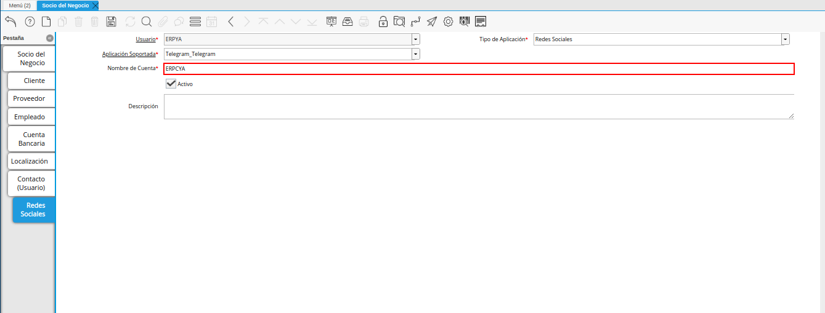
Task: Open the Tipo de Aplicación dropdown arrow
Action: tap(786, 39)
